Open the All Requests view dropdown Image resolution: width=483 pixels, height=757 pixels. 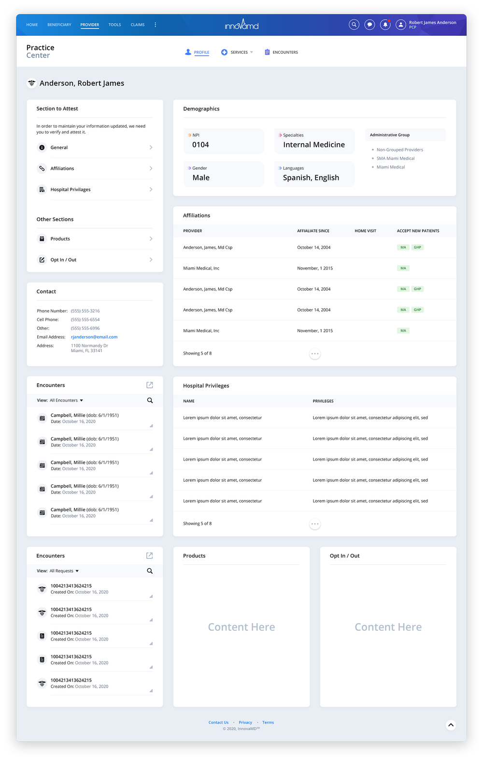tap(64, 571)
